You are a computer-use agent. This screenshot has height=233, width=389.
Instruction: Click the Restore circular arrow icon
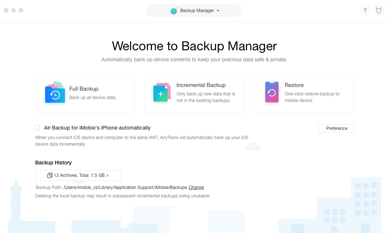[x=272, y=92]
